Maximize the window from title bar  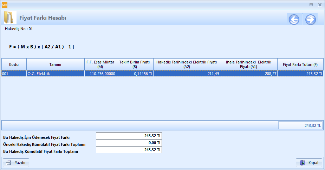pyautogui.click(x=311, y=5)
